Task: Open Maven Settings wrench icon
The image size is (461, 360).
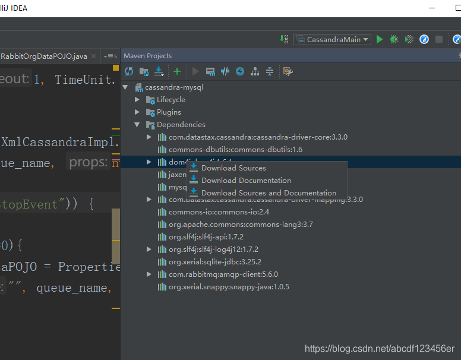Action: [288, 71]
